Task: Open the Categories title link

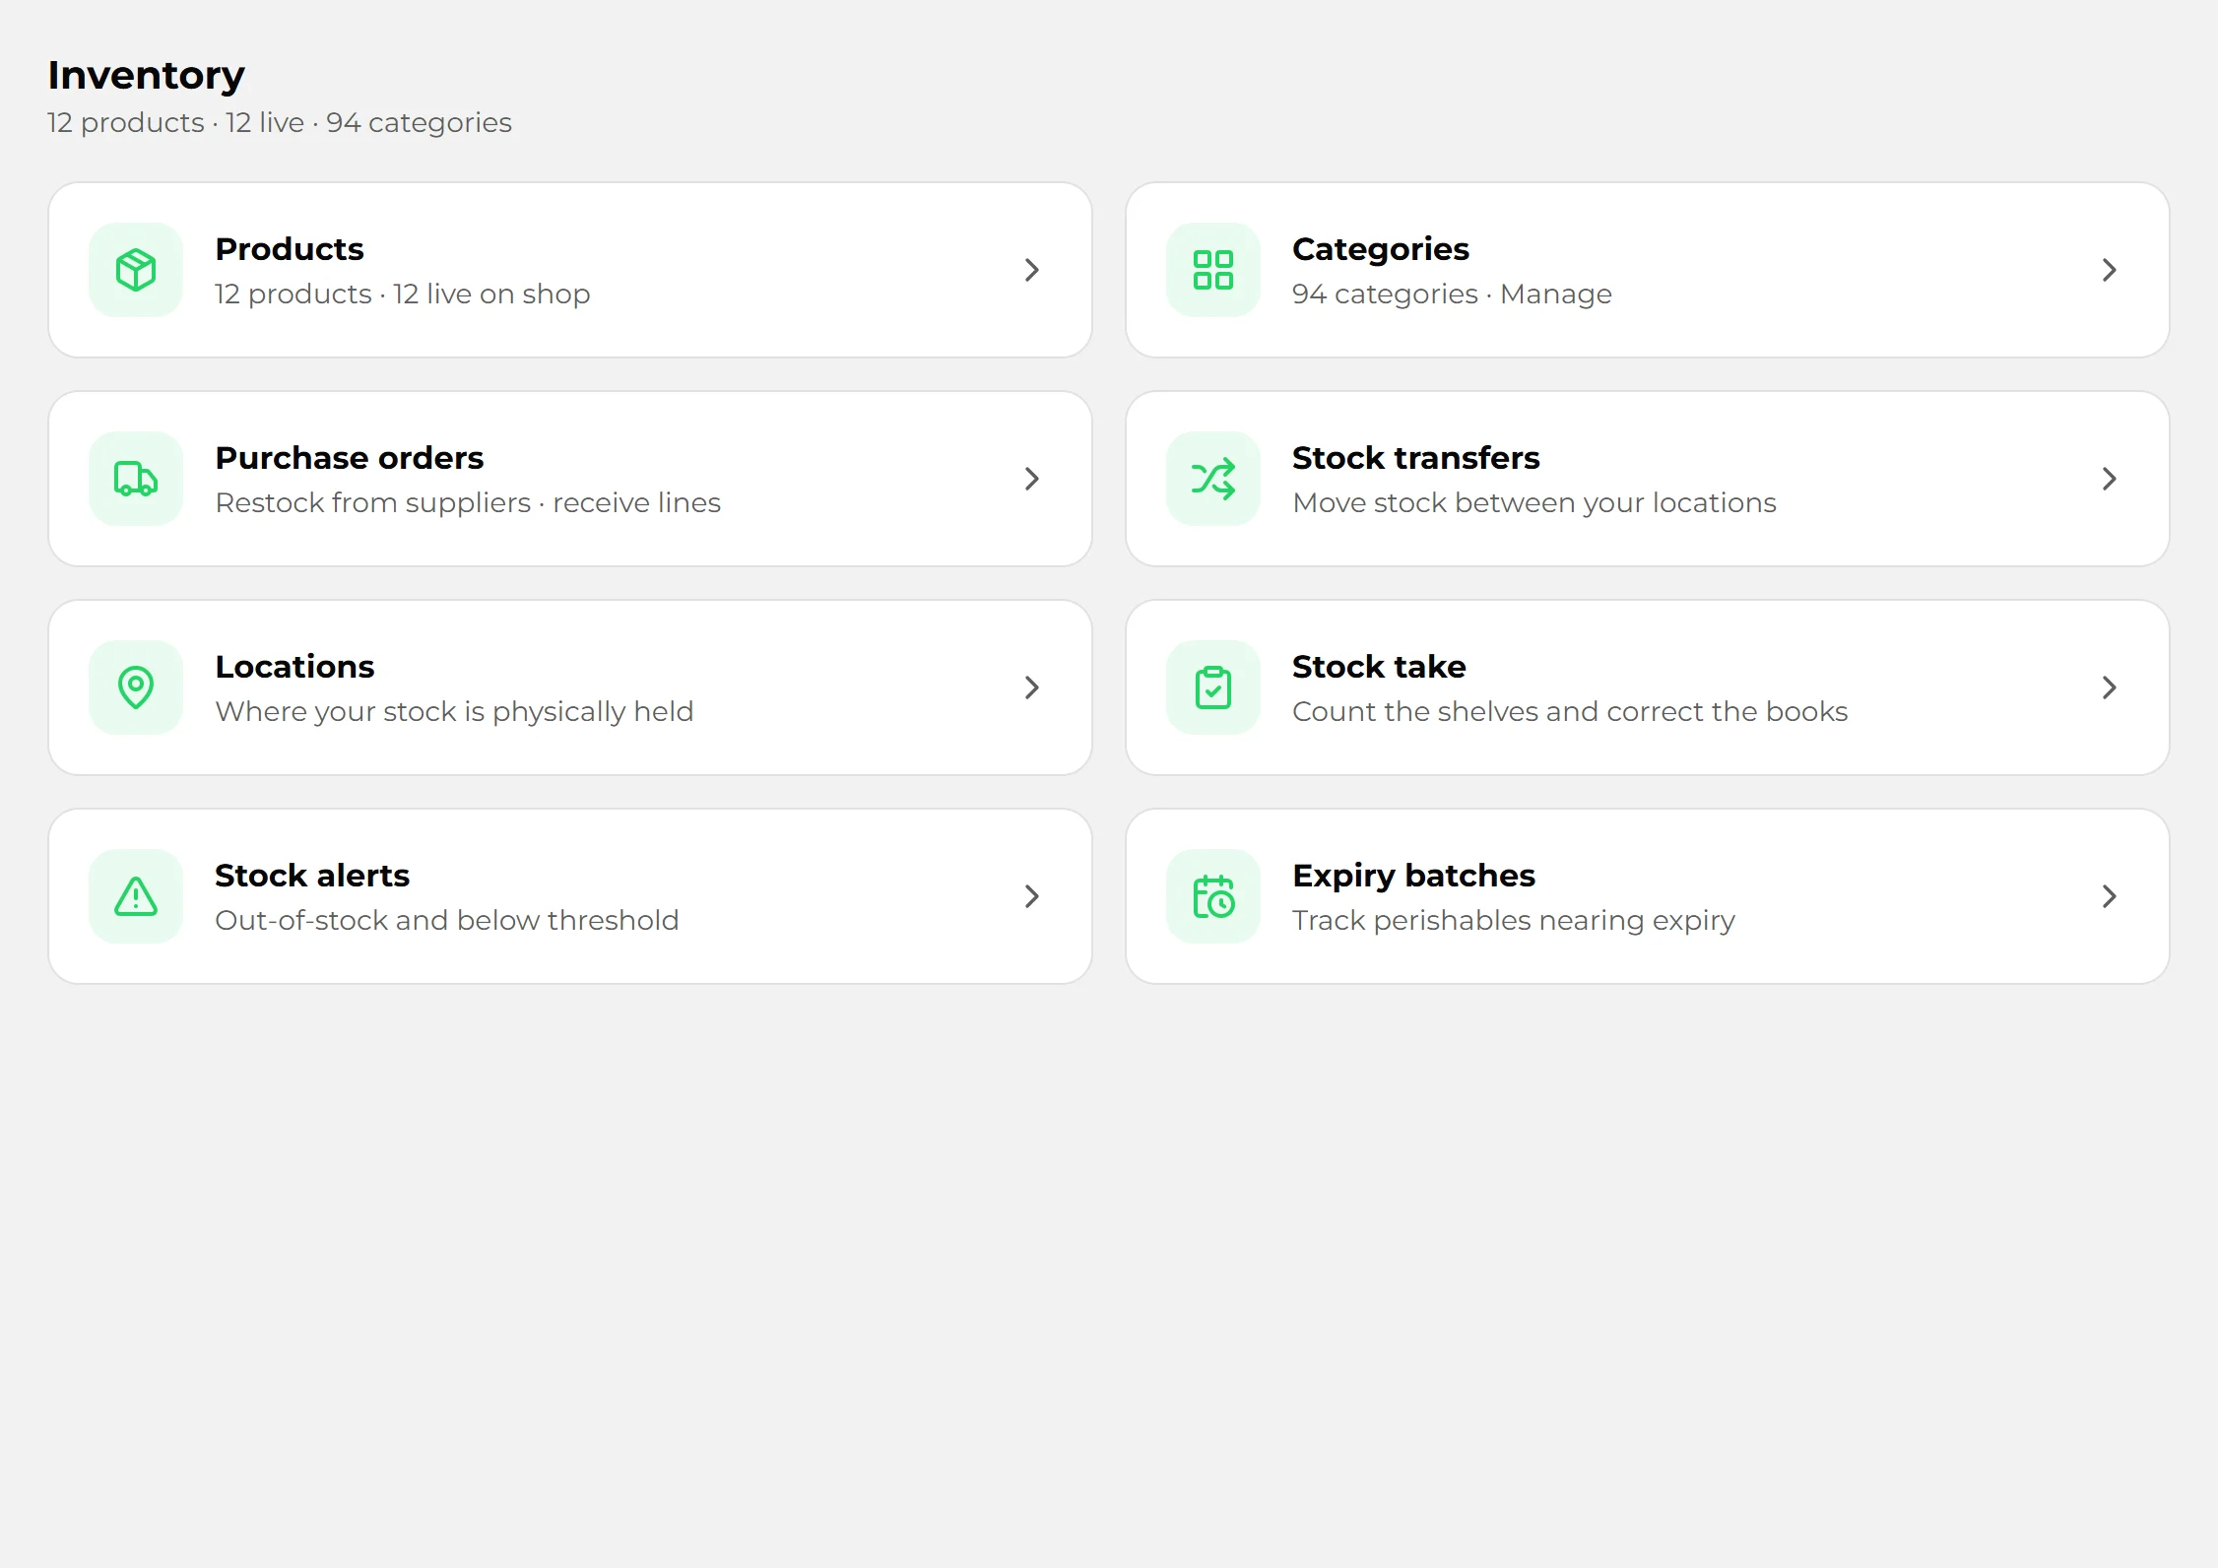Action: [1380, 250]
